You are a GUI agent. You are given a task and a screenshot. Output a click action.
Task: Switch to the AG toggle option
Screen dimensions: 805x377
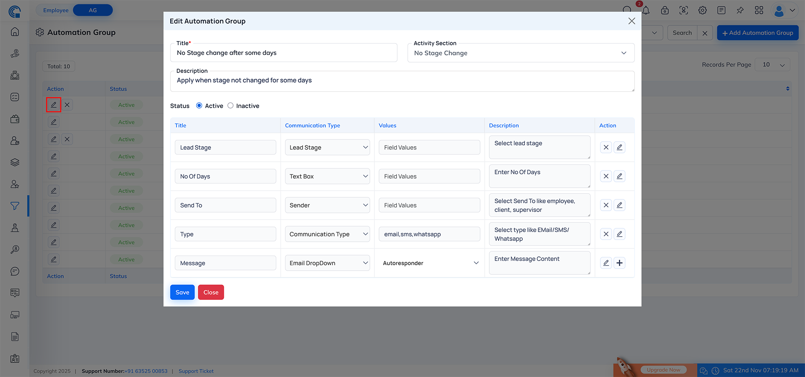point(93,10)
